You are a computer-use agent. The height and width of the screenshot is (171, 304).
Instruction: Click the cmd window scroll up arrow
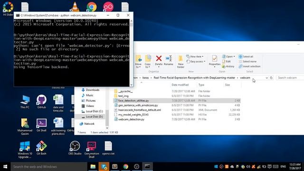pyautogui.click(x=132, y=21)
